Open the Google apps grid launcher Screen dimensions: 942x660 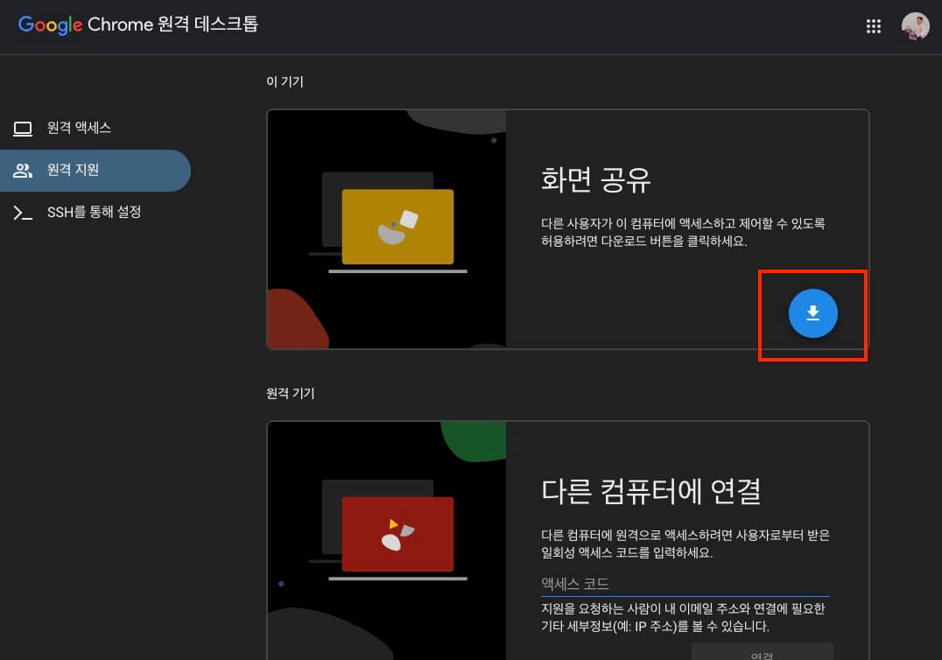(873, 26)
